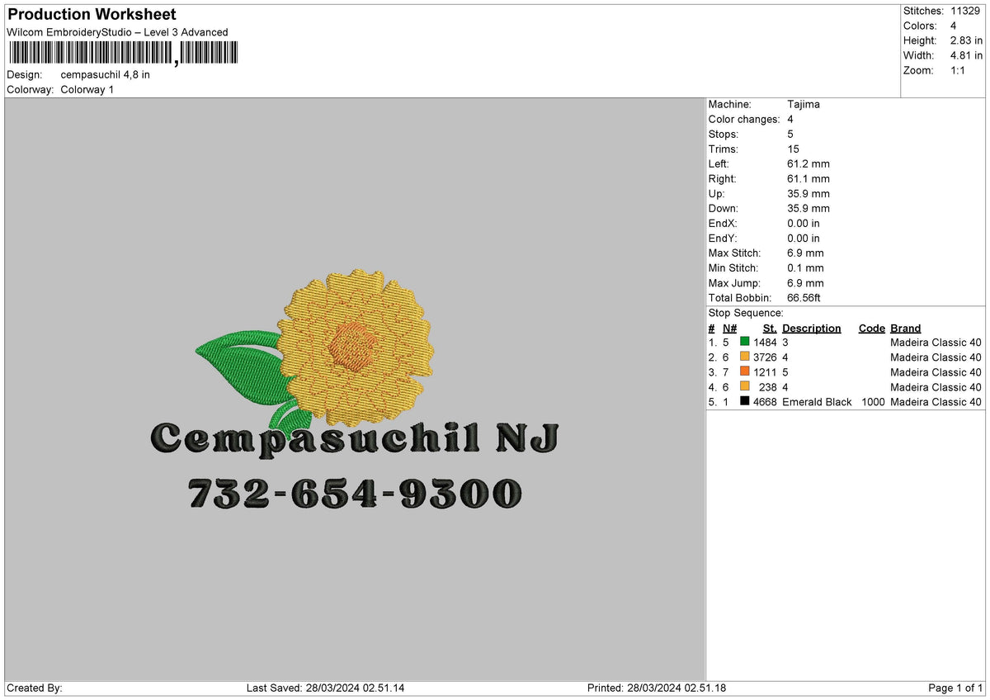Click the barcode under the worksheet title
The width and height of the screenshot is (990, 700).
(122, 54)
